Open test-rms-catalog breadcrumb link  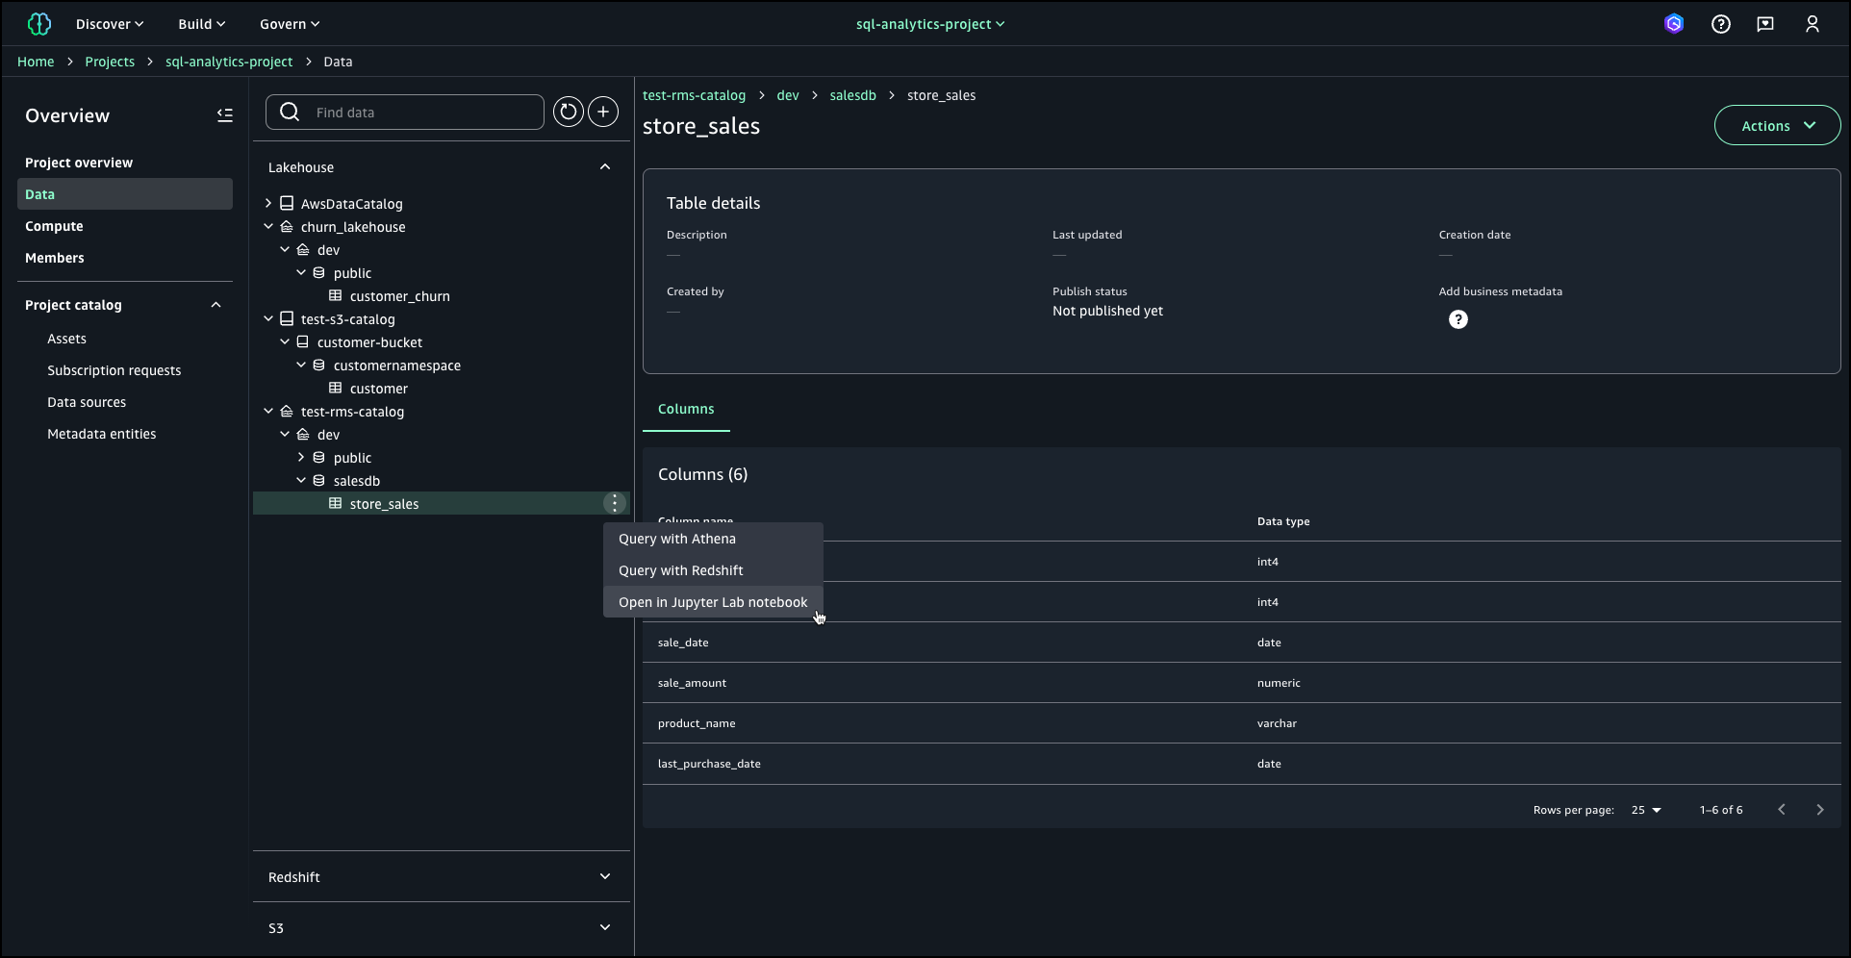tap(694, 95)
